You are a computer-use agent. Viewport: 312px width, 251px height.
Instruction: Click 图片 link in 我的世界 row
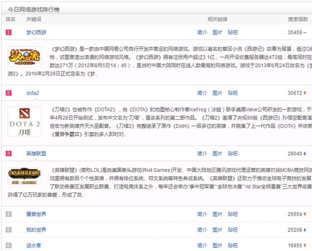point(217,230)
